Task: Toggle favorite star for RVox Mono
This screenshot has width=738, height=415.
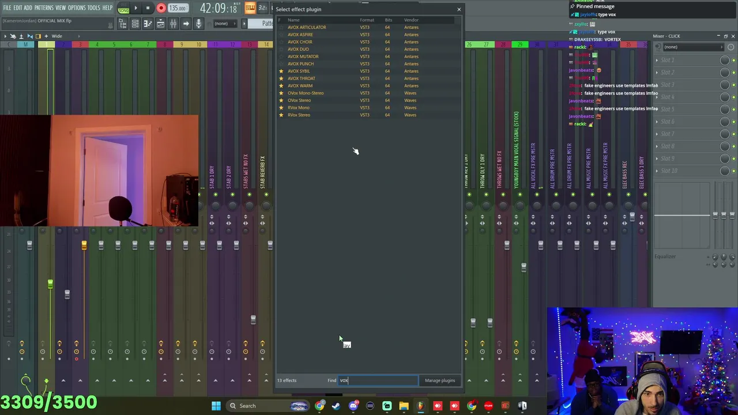Action: tap(281, 108)
